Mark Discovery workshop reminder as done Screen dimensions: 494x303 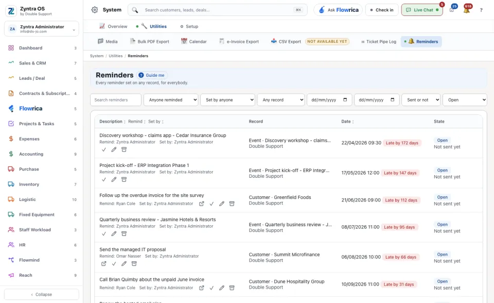click(103, 149)
